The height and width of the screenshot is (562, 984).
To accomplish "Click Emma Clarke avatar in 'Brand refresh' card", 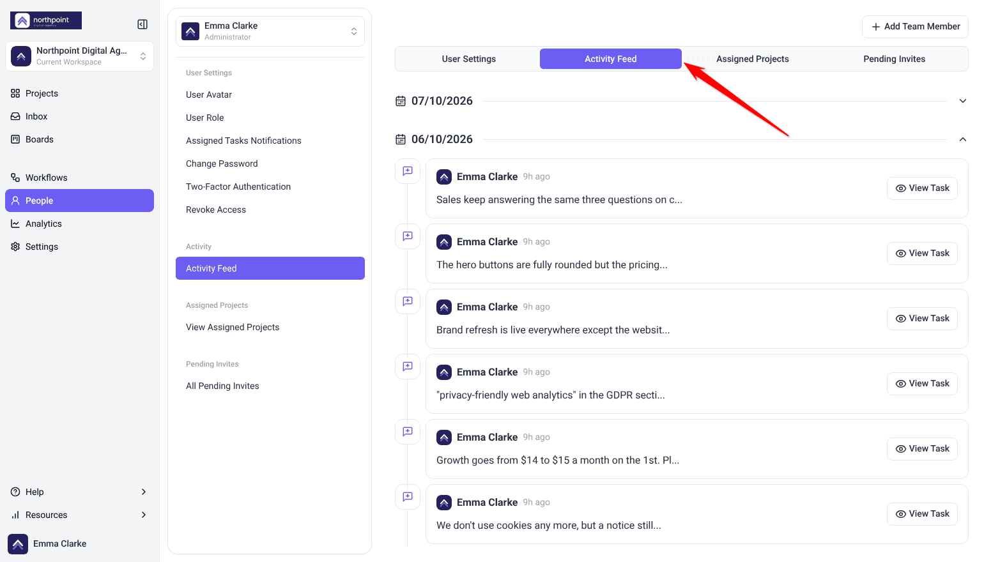I will tap(444, 307).
